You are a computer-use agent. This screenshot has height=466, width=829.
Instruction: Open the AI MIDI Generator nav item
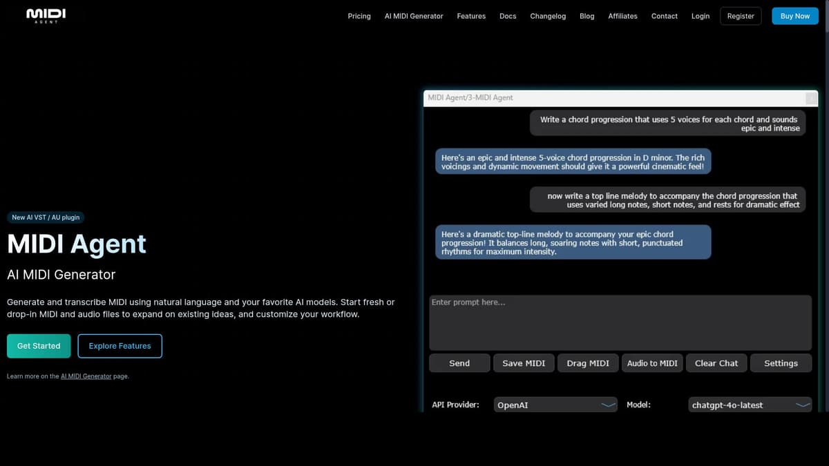414,16
